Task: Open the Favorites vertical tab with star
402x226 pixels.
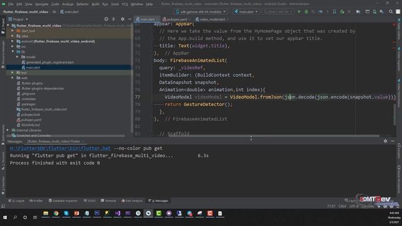Action: 3,186
